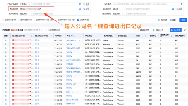Uncheck 过滤重复记录 checkbox
Viewport: 188px width, 106px height.
[78, 20]
